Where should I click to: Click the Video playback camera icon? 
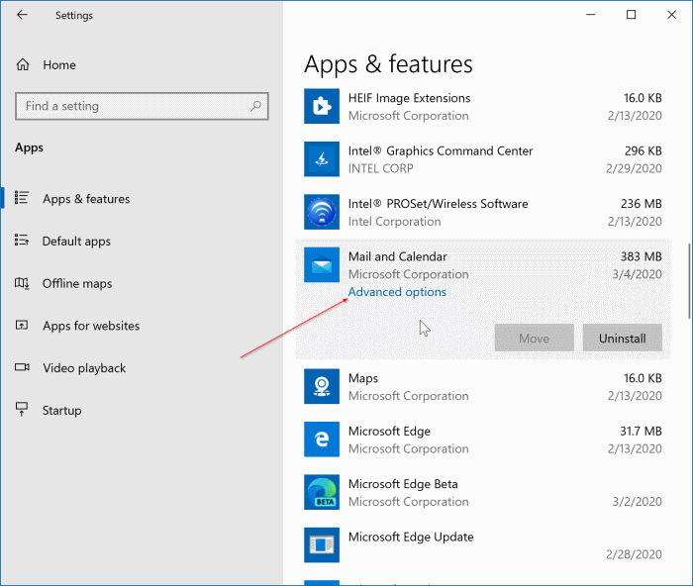click(22, 367)
